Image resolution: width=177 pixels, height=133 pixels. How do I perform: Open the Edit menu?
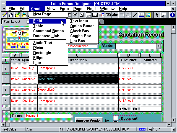click(23, 9)
